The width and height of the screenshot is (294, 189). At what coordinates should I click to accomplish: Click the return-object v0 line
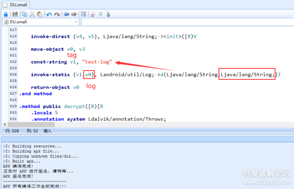(55, 87)
